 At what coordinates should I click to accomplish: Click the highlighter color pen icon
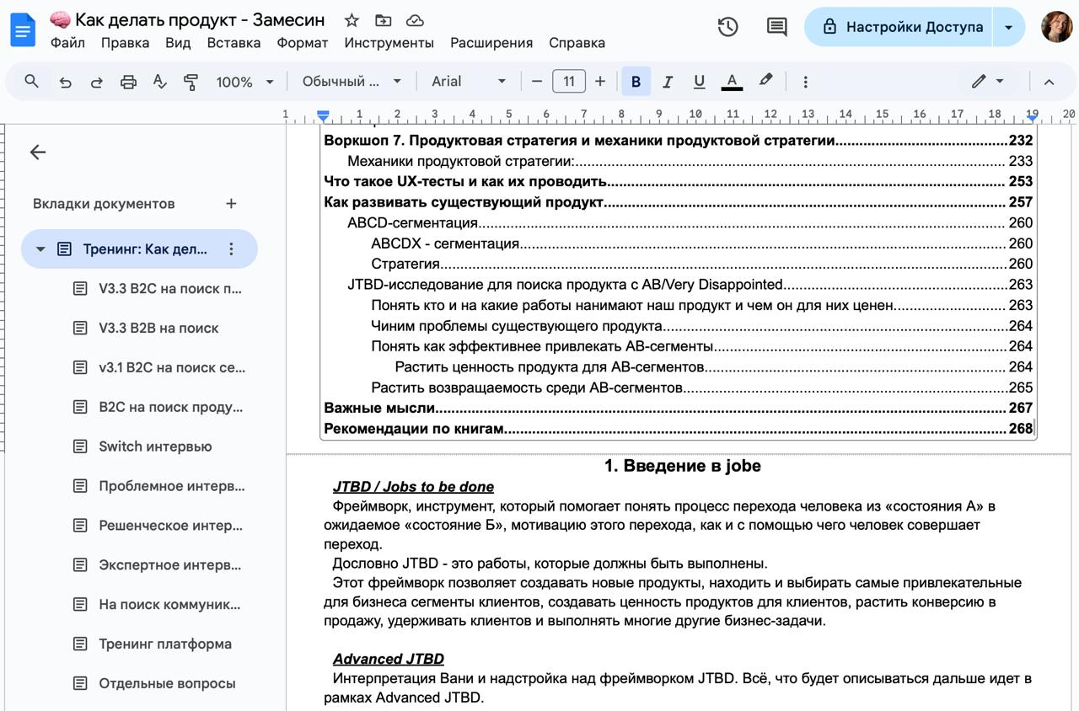click(x=765, y=81)
